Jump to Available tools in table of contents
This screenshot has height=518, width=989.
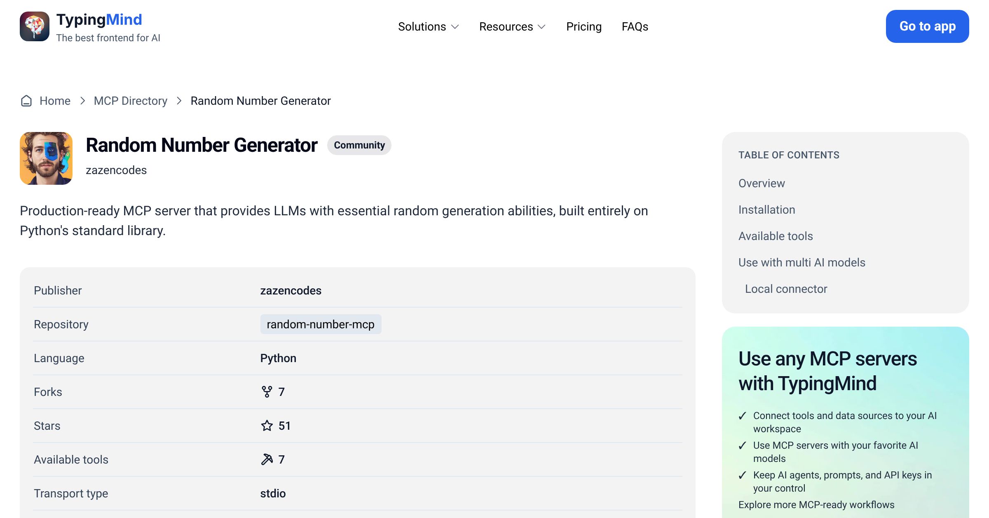776,236
